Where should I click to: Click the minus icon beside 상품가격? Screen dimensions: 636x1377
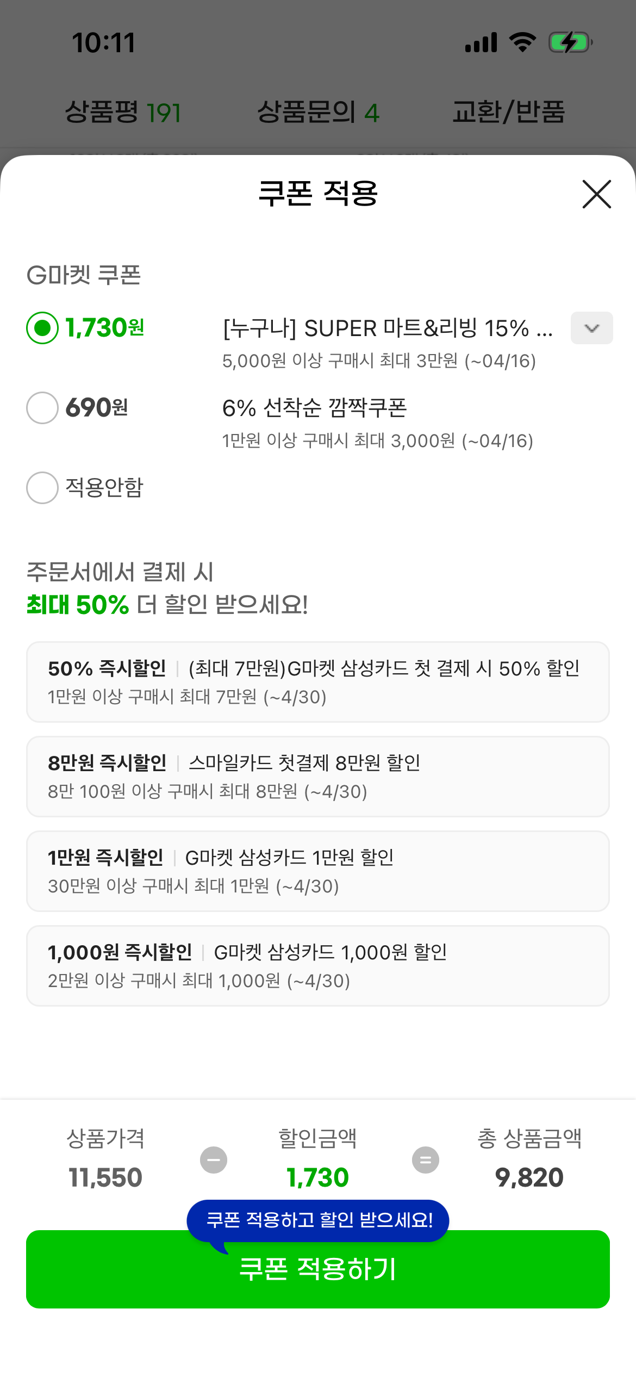214,1160
